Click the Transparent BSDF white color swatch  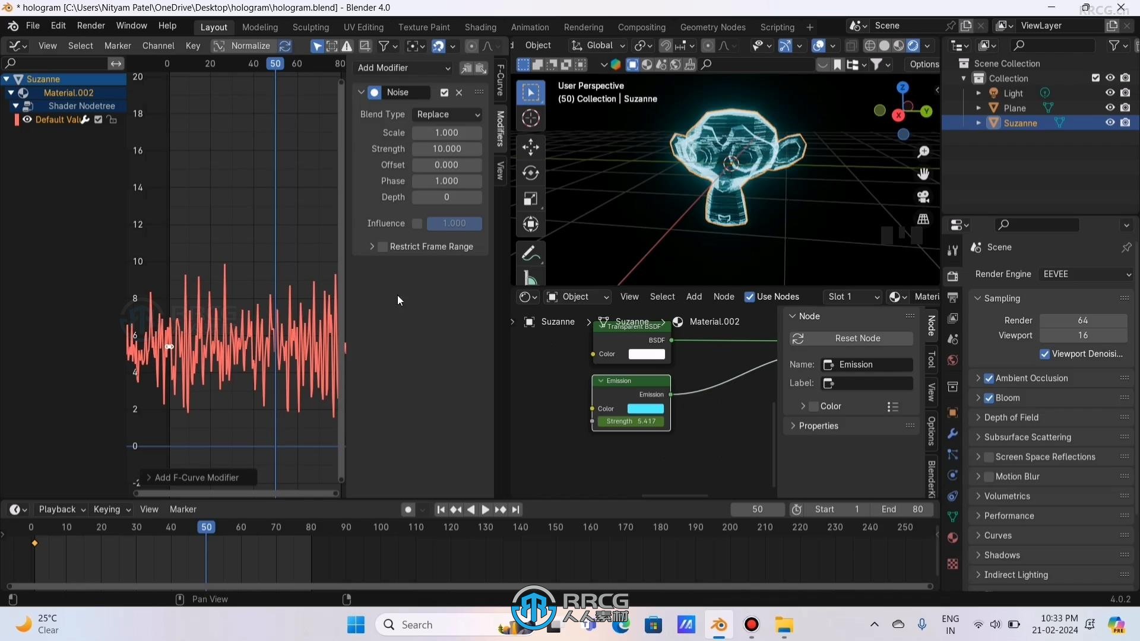pos(647,354)
